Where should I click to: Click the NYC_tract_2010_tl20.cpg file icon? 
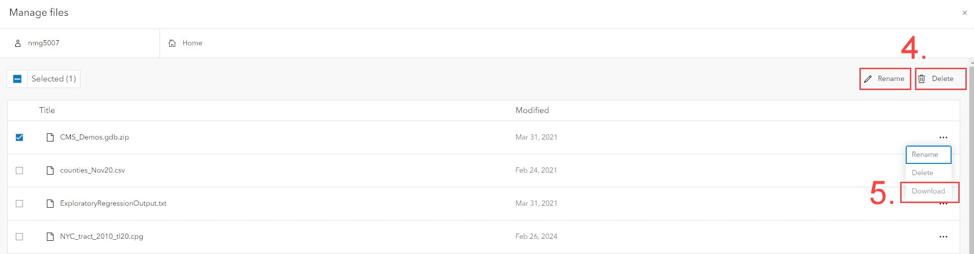pyautogui.click(x=50, y=237)
